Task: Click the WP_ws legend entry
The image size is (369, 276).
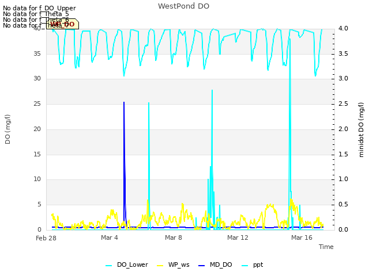Action: (x=173, y=265)
